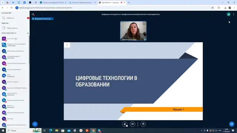Screen dimensions: 237x133
Task: Click the Общие заметки label
Action: (12, 28)
